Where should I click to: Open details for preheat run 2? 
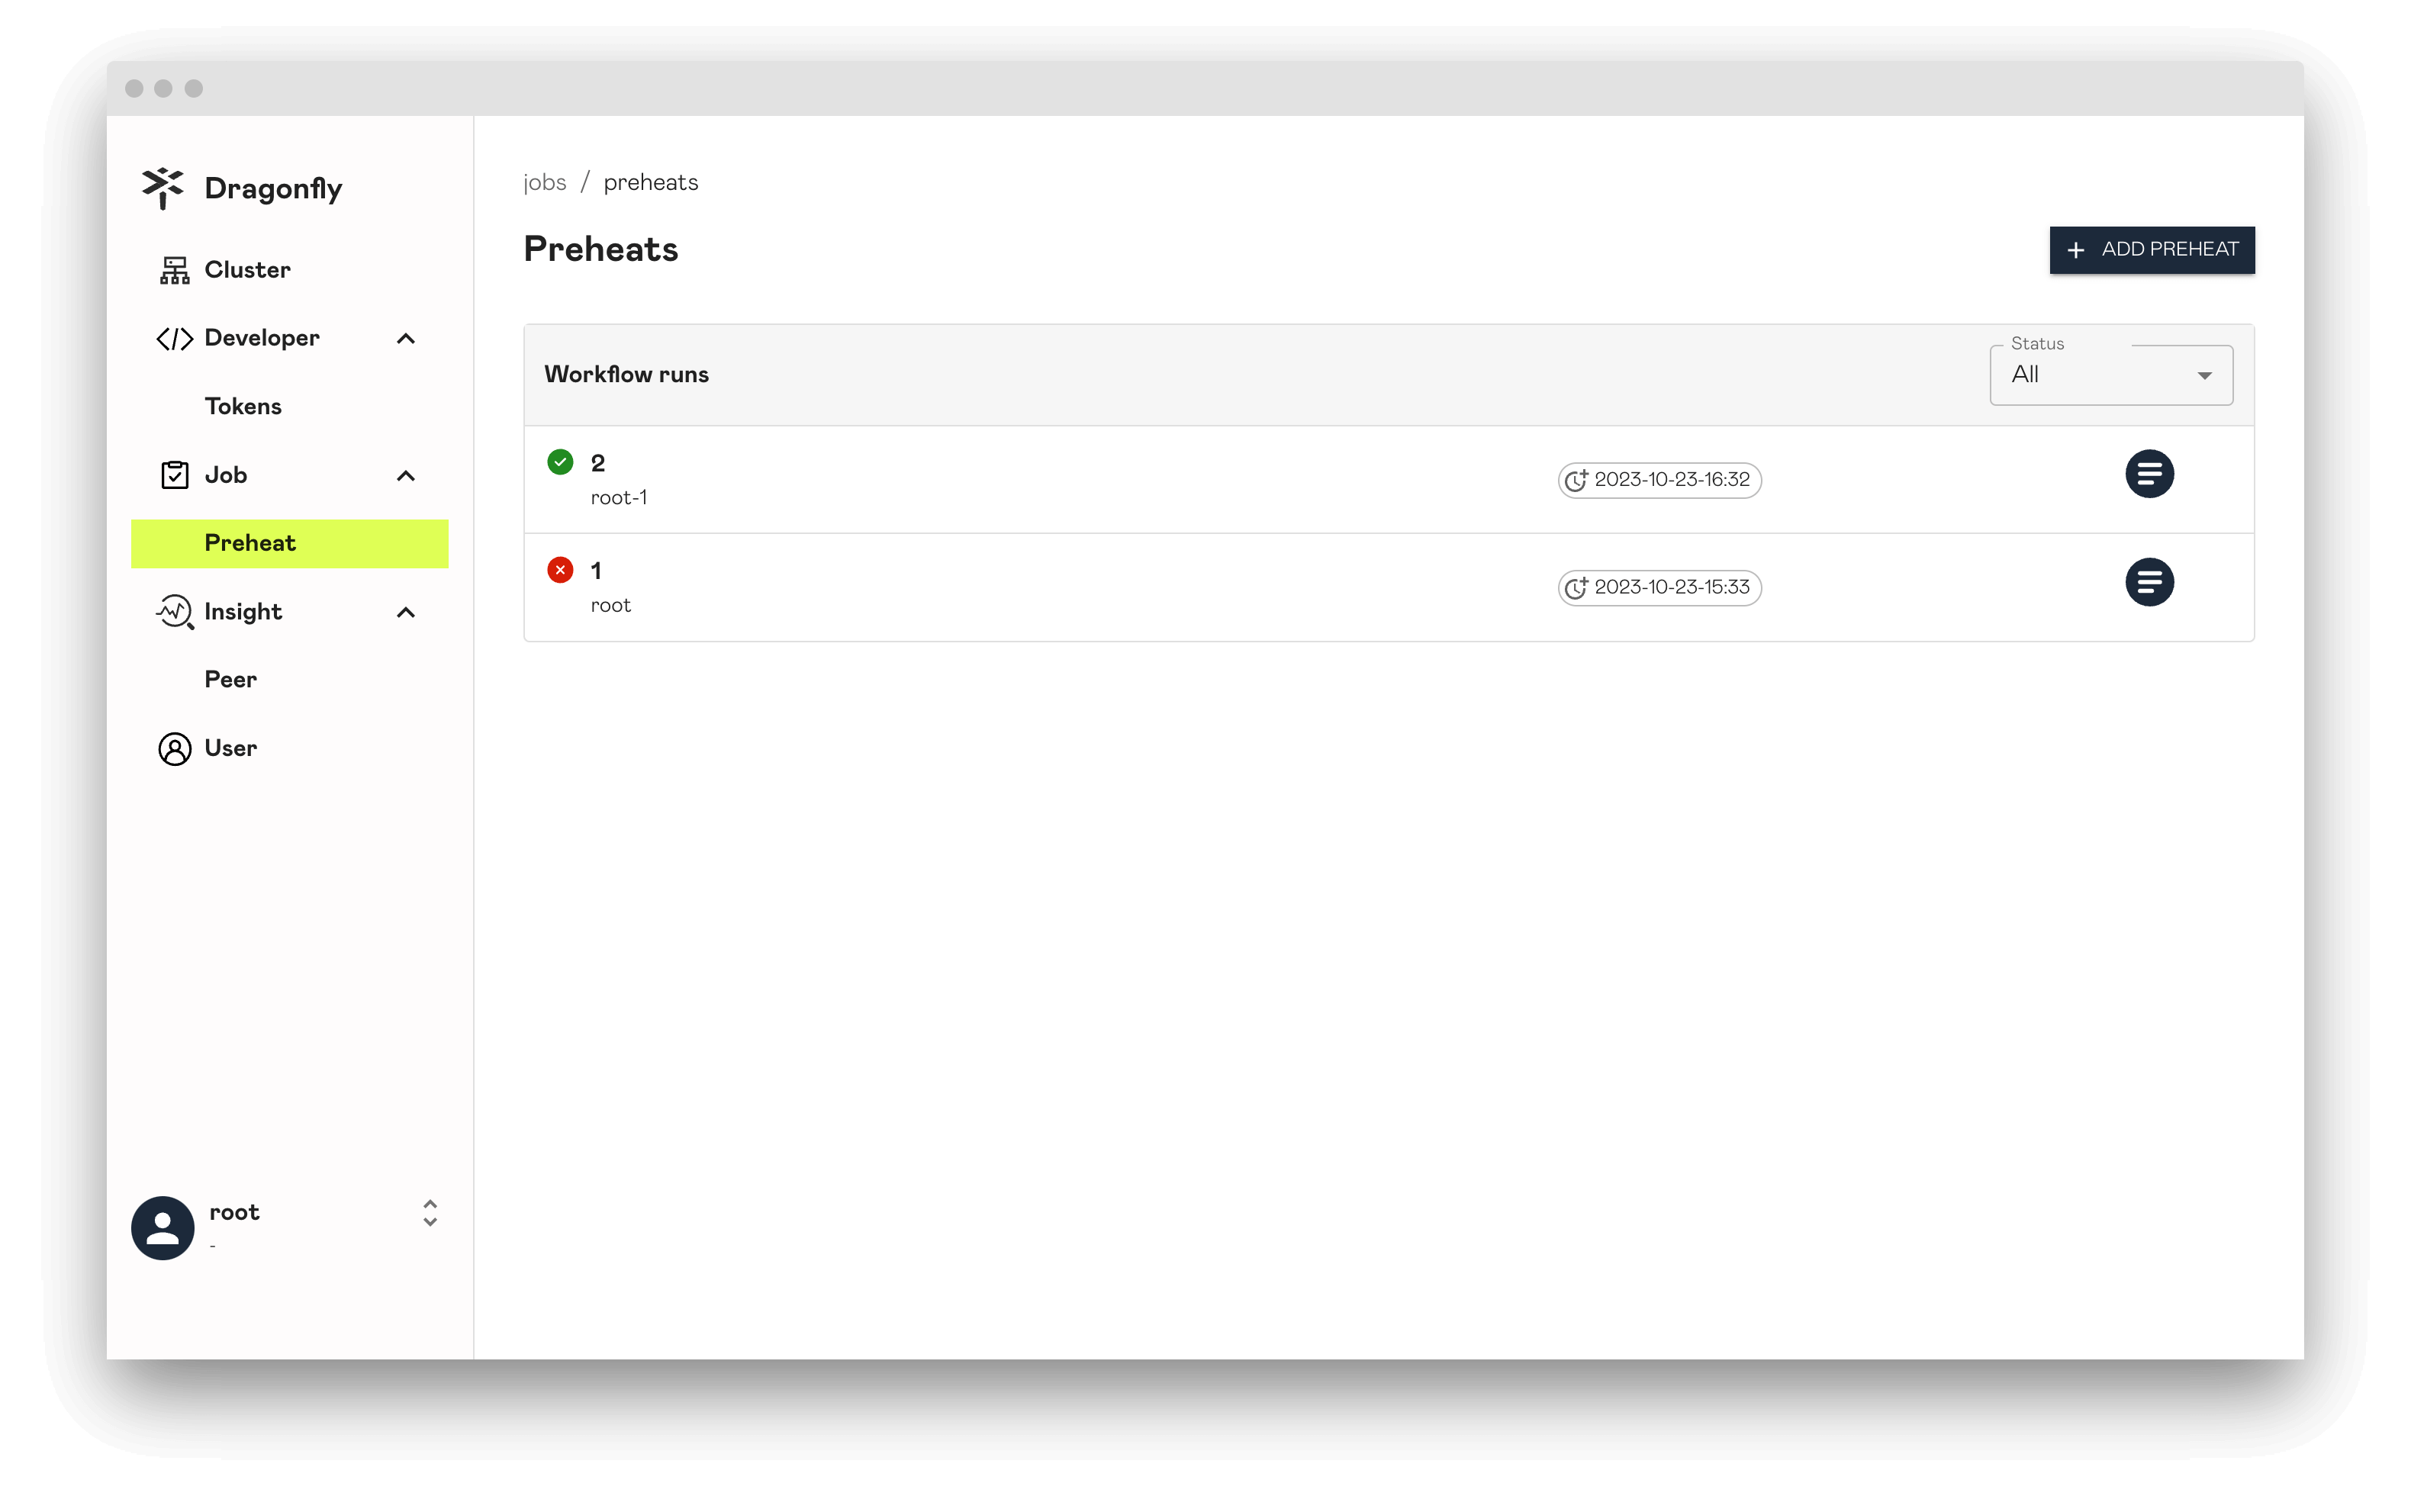(2149, 474)
